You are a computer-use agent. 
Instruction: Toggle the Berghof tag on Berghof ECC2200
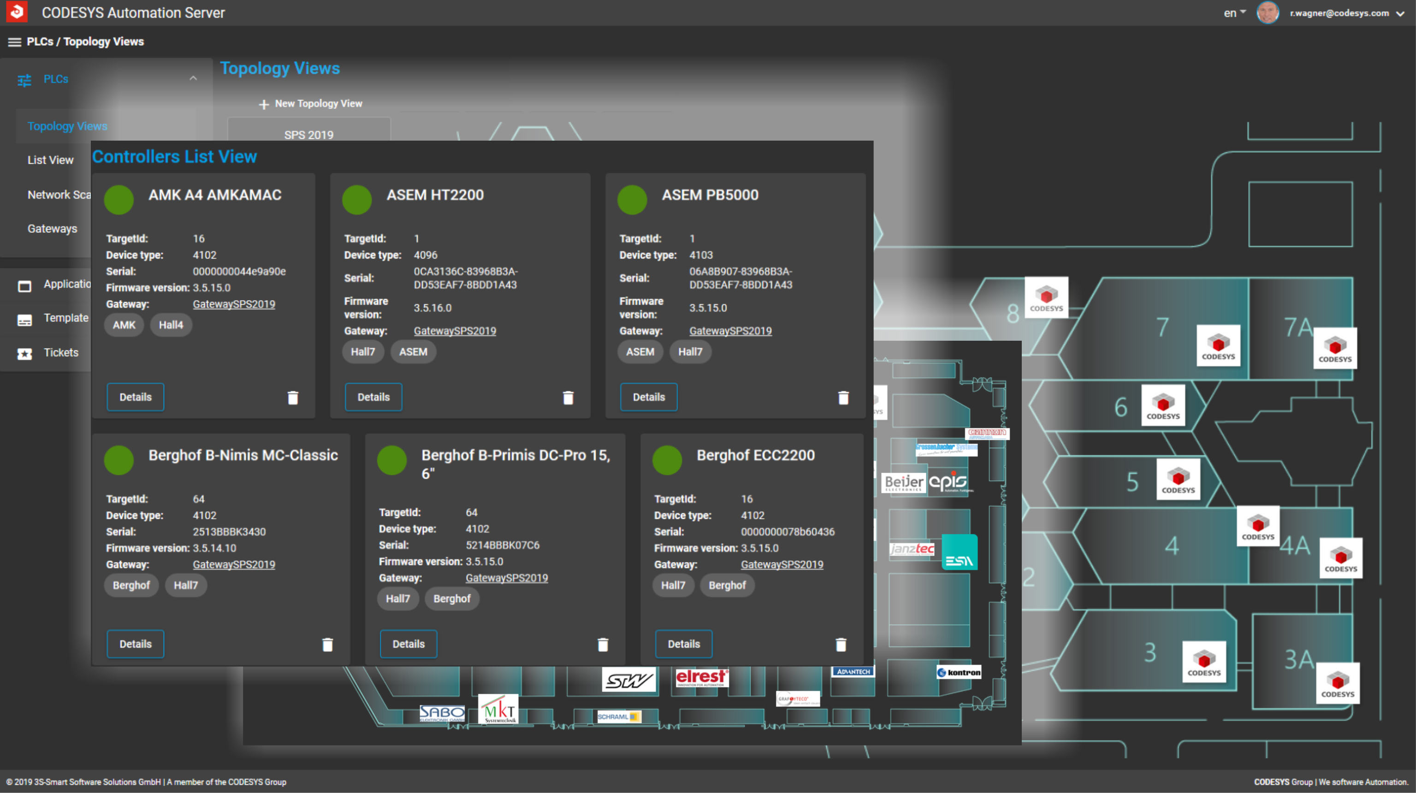click(x=727, y=585)
